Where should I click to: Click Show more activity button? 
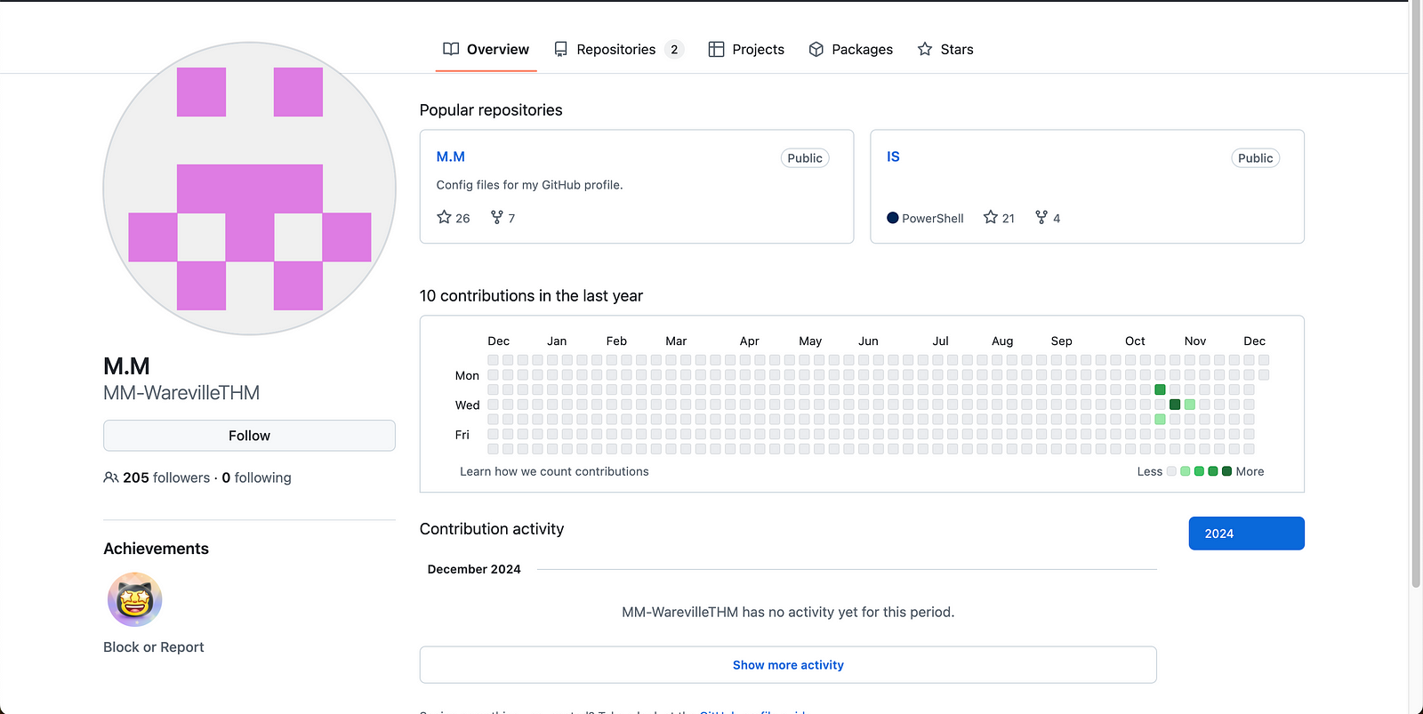point(788,665)
